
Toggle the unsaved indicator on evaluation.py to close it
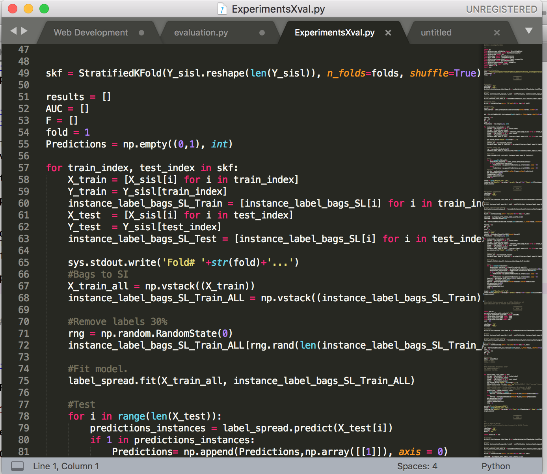[x=262, y=33]
